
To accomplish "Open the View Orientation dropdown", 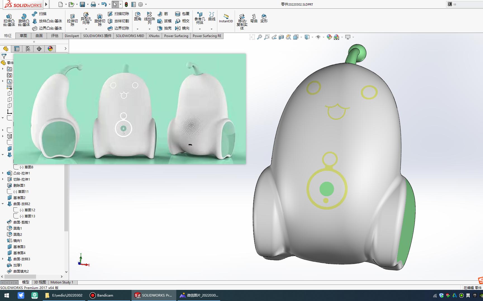I will pos(301,37).
